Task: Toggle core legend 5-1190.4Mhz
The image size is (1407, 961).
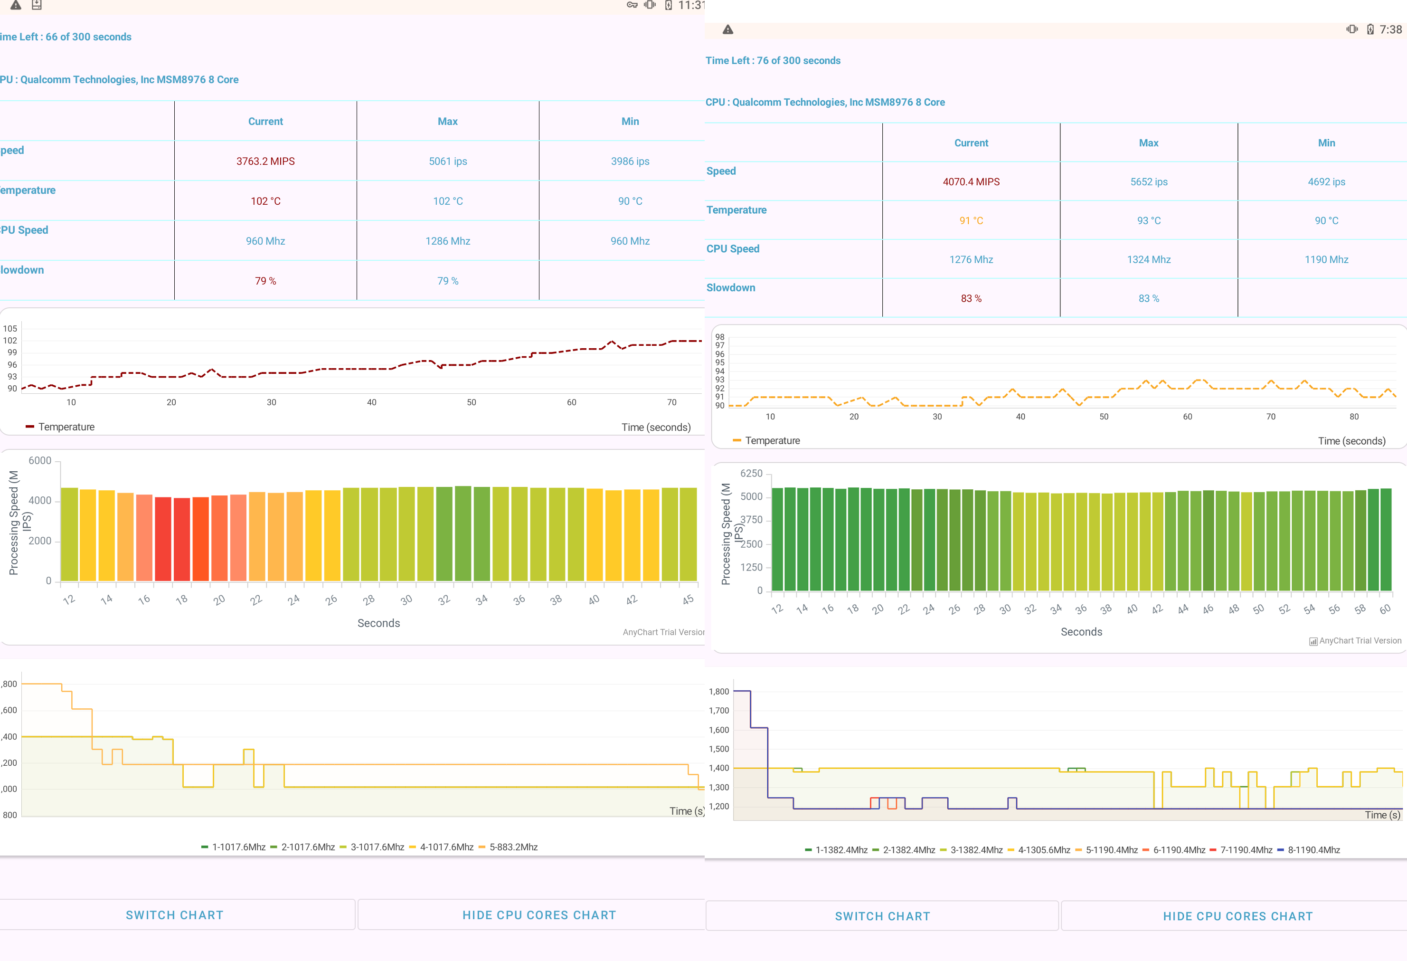Action: (x=1106, y=850)
